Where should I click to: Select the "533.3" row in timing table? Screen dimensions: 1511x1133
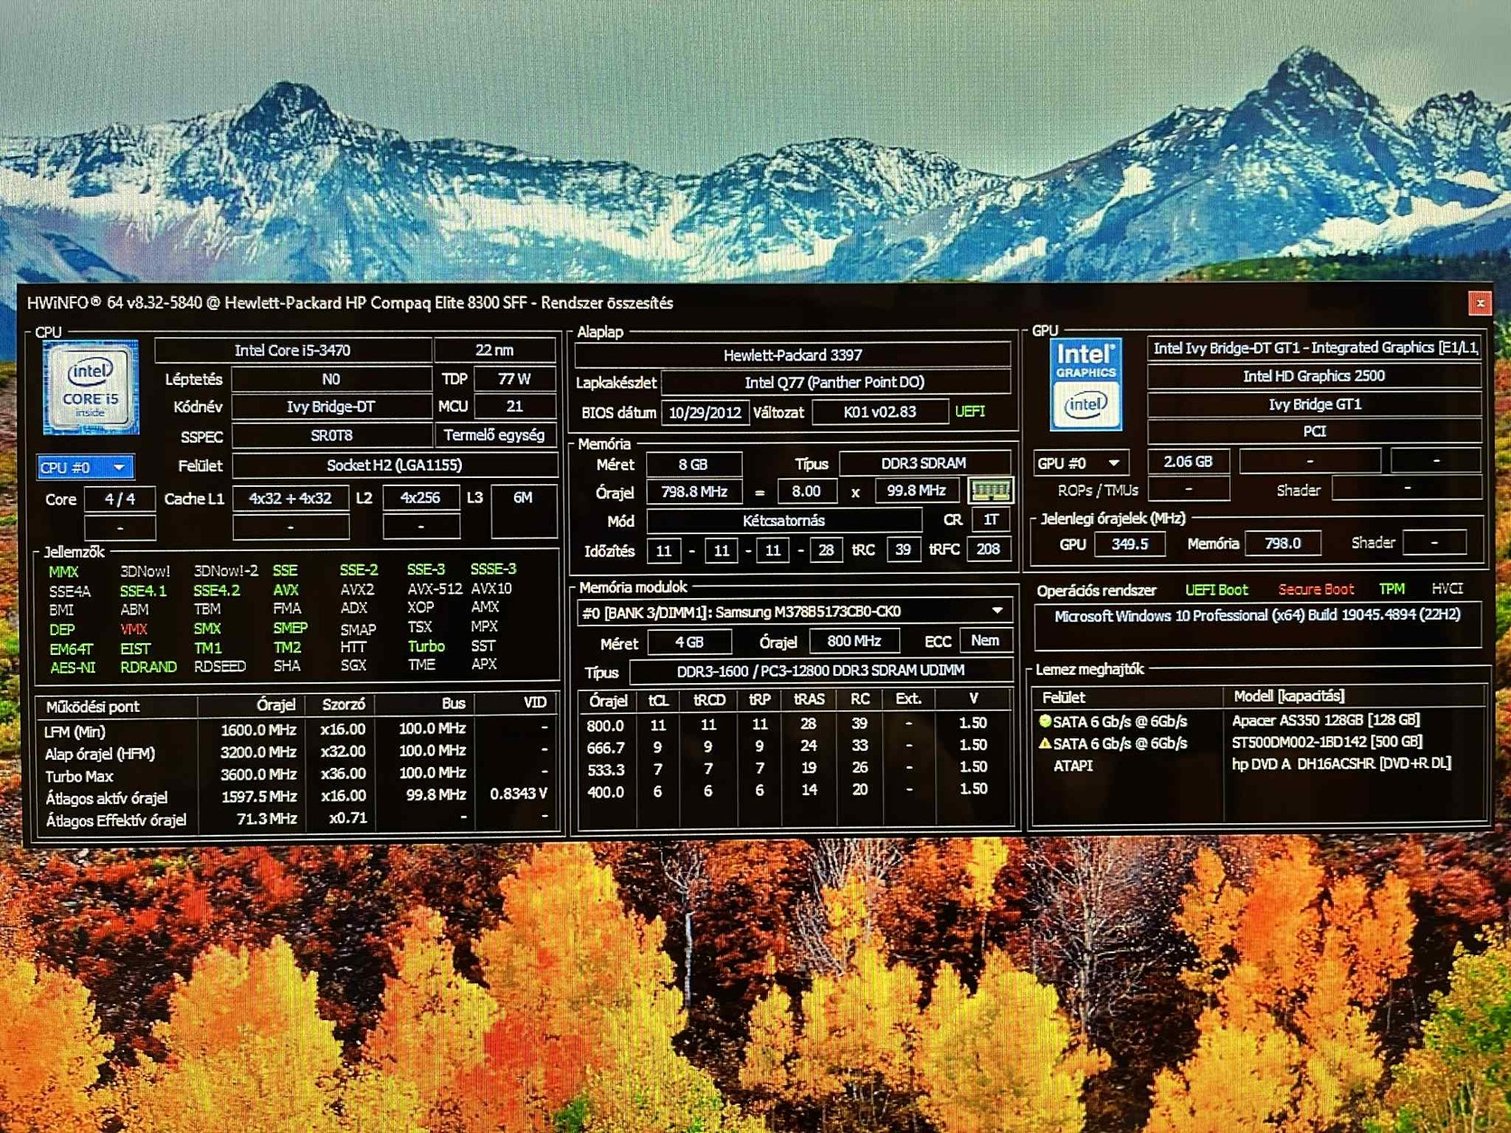[795, 769]
